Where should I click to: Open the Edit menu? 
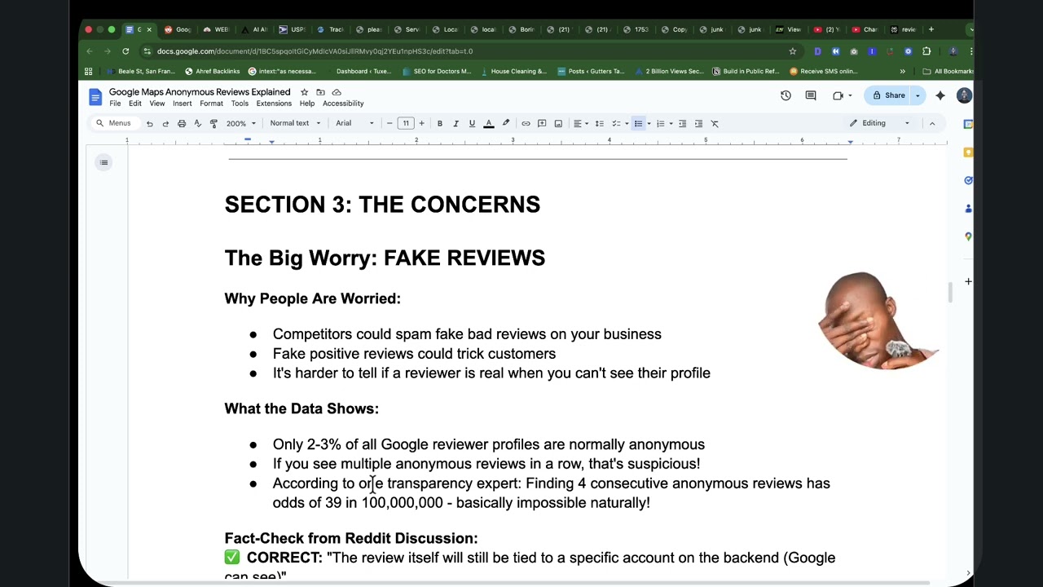click(x=135, y=104)
